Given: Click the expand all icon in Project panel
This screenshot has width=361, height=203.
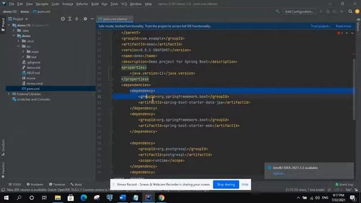Looking at the screenshot, I should (70, 19).
